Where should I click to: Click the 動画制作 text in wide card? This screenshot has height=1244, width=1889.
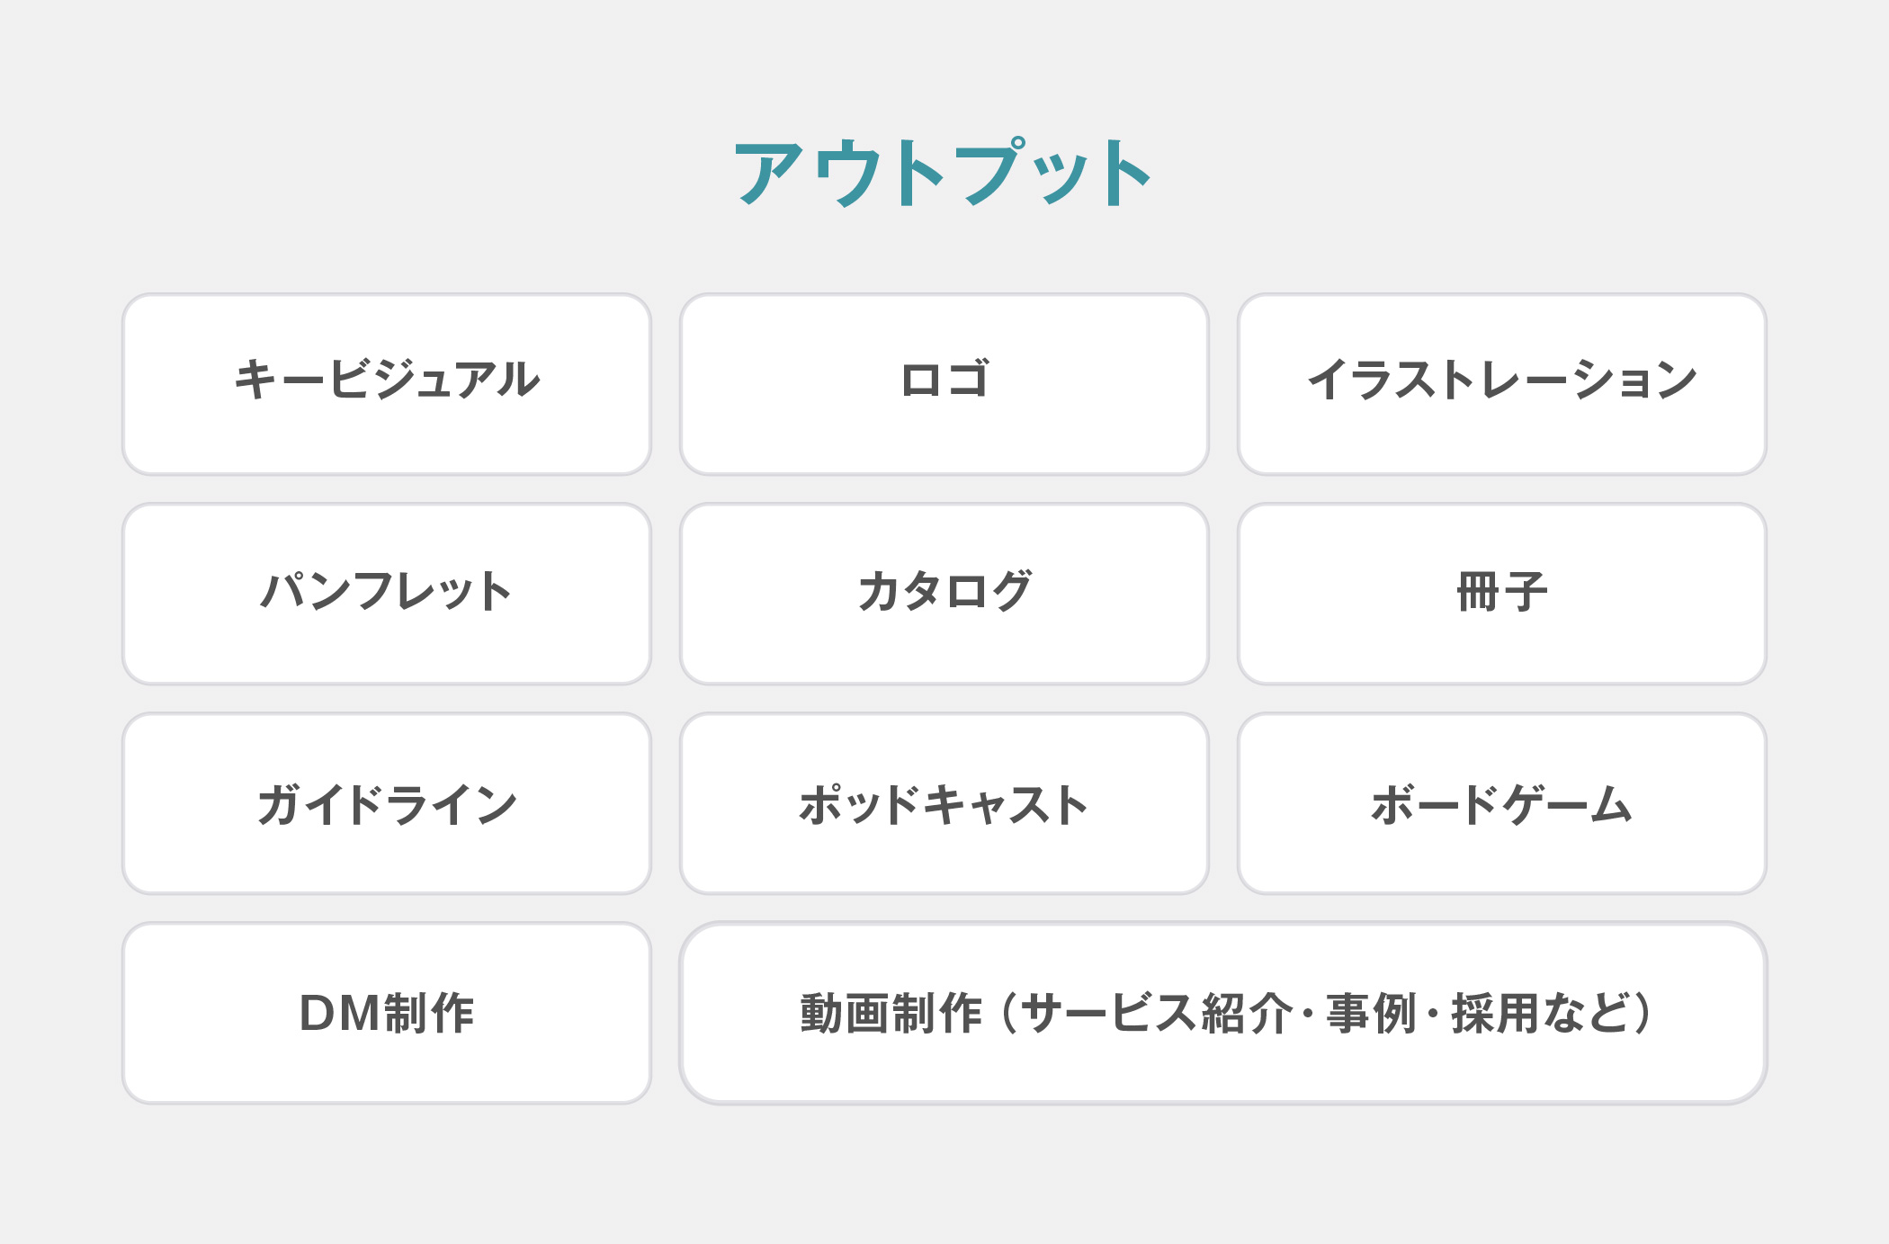891,1014
